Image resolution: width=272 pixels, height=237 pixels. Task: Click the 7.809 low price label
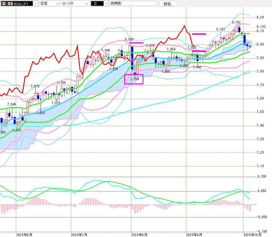click(x=165, y=72)
